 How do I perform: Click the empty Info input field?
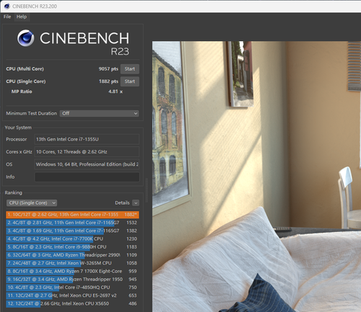pyautogui.click(x=87, y=177)
